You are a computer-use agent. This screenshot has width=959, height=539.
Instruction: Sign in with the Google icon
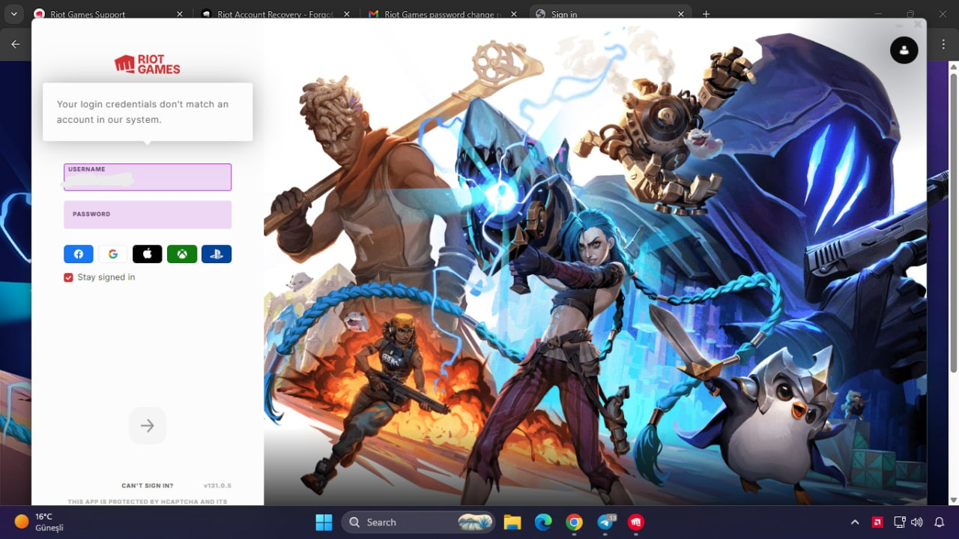tap(113, 254)
